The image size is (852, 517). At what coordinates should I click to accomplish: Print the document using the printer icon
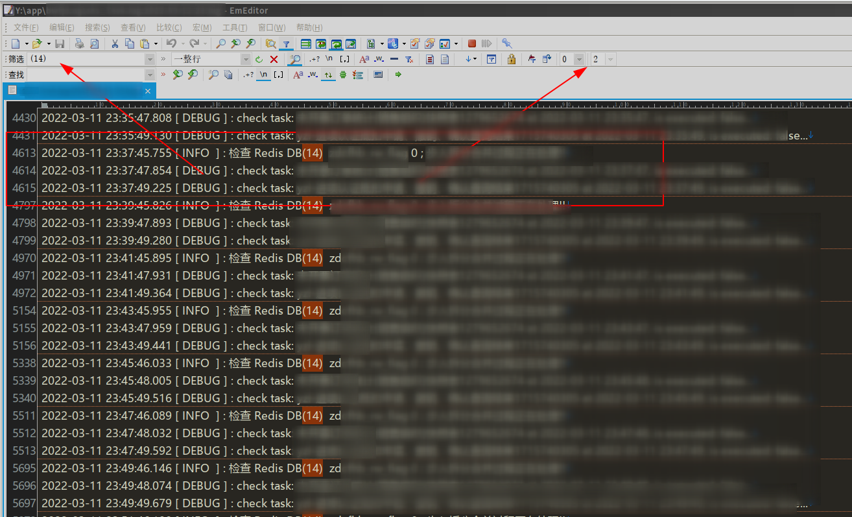tap(79, 43)
